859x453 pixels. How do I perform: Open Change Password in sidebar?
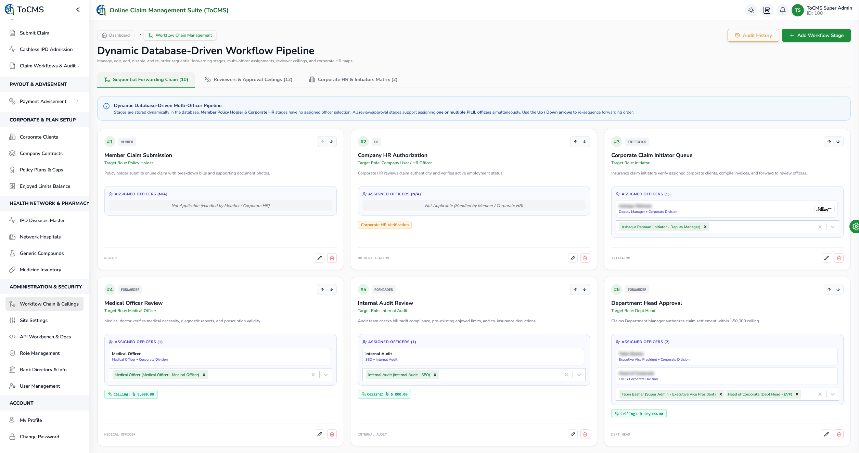click(44, 437)
